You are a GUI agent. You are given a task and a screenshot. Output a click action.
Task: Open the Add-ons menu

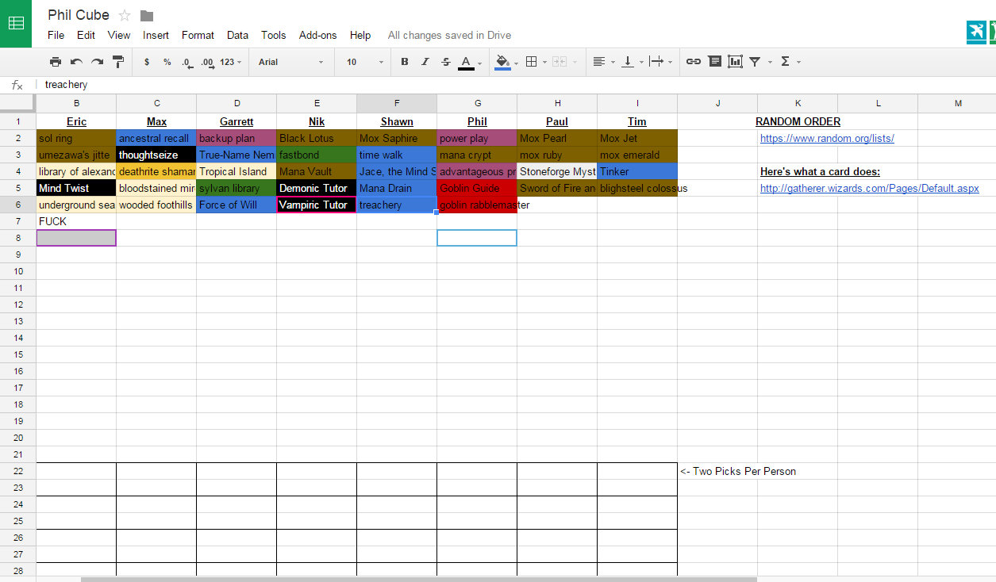coord(317,35)
